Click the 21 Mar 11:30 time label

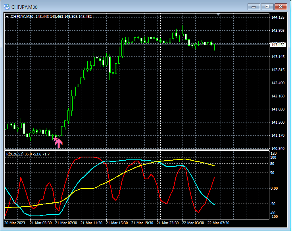91,223
